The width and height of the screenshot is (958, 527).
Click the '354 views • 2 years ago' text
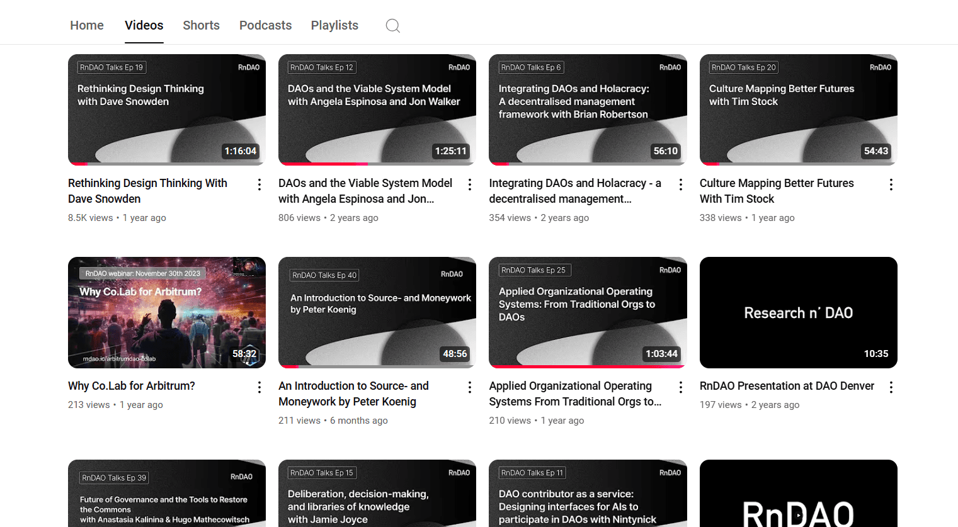tap(539, 218)
